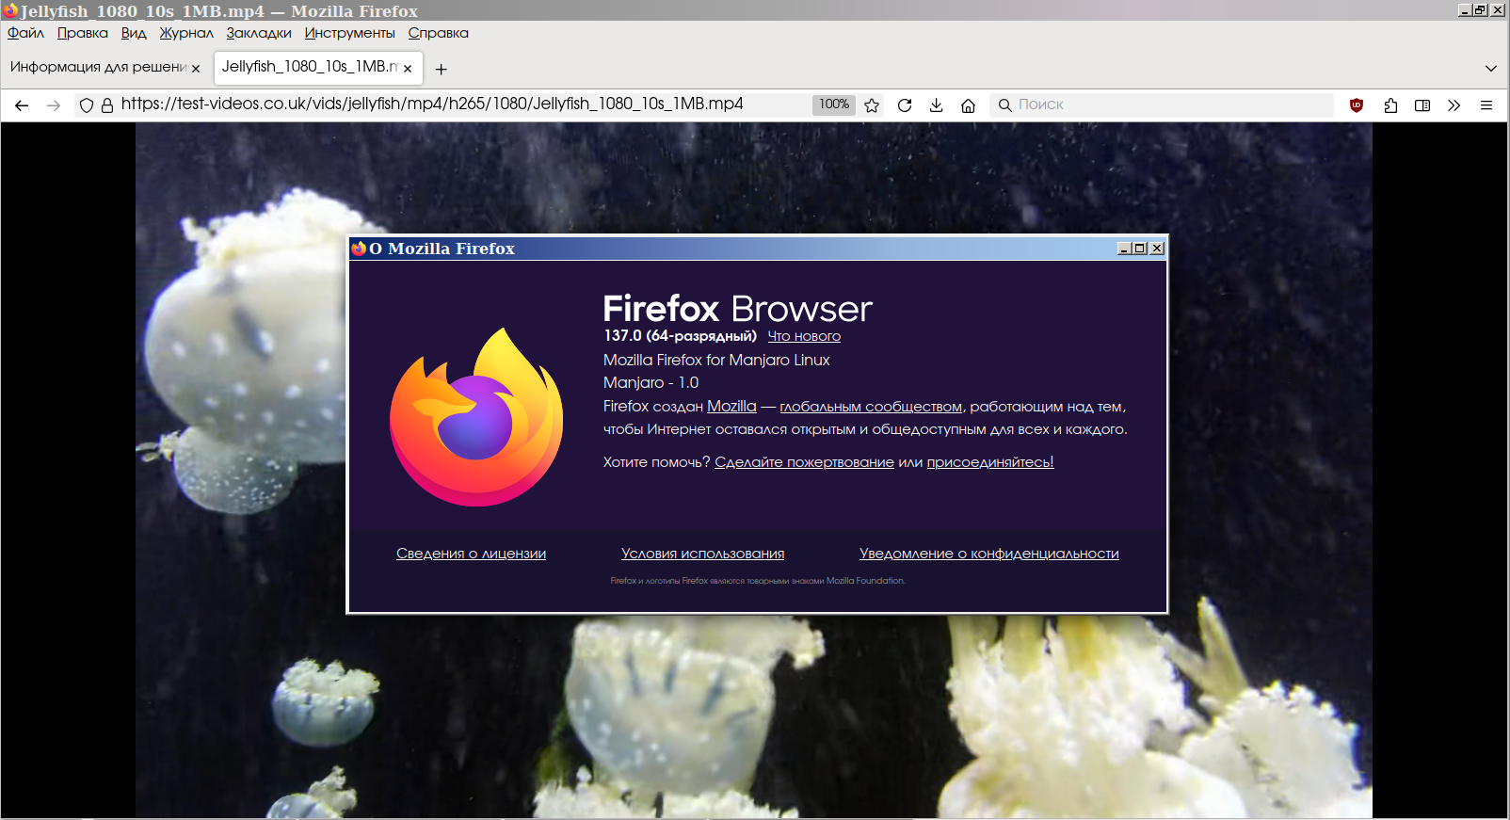1510x820 pixels.
Task: Go back using the back arrow
Action: [x=22, y=105]
